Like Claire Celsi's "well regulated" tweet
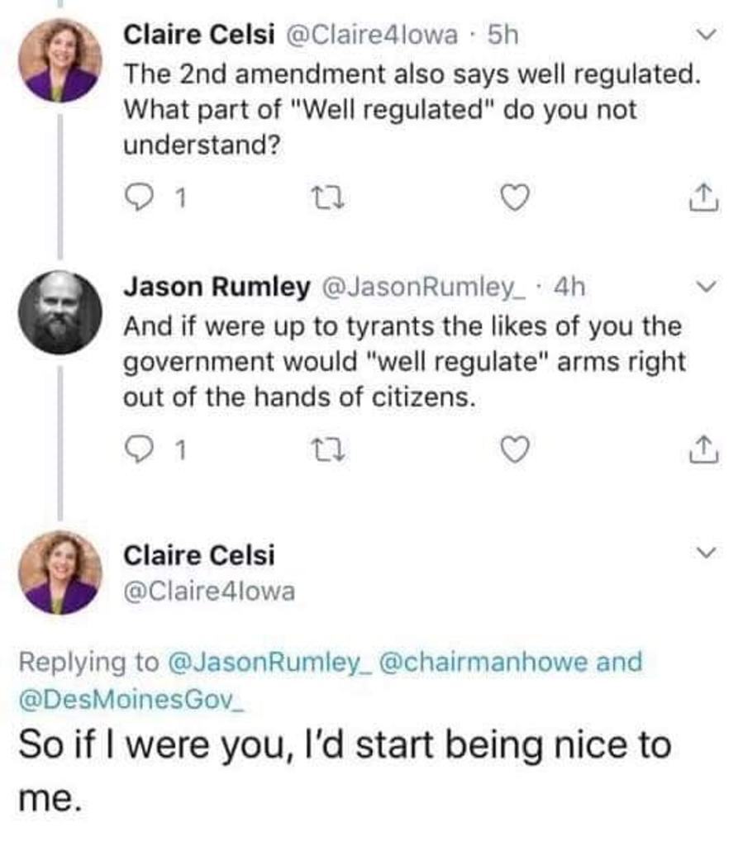The height and width of the screenshot is (846, 738). [x=514, y=197]
